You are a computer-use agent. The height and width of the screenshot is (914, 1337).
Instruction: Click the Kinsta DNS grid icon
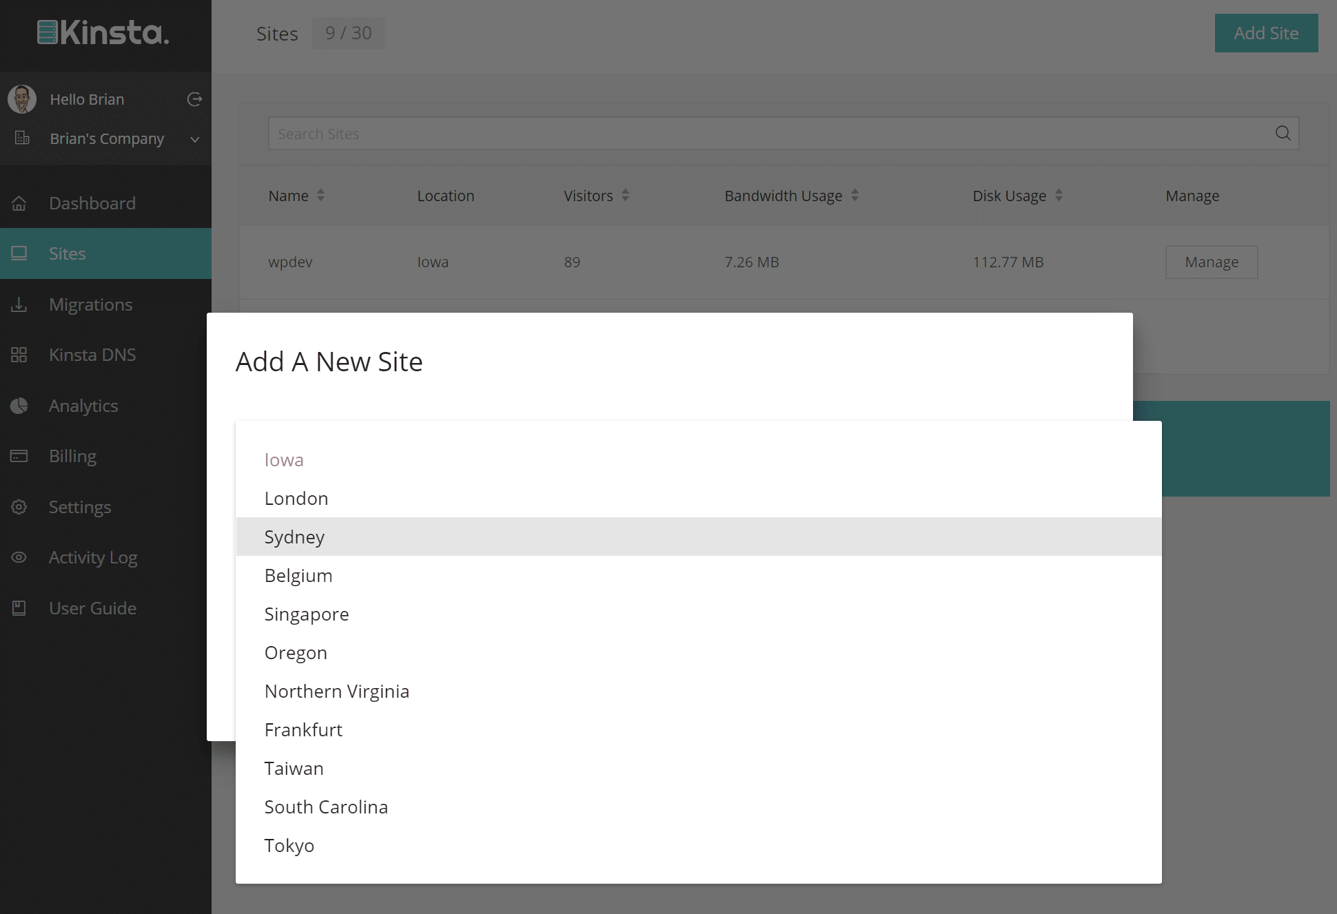(x=19, y=355)
